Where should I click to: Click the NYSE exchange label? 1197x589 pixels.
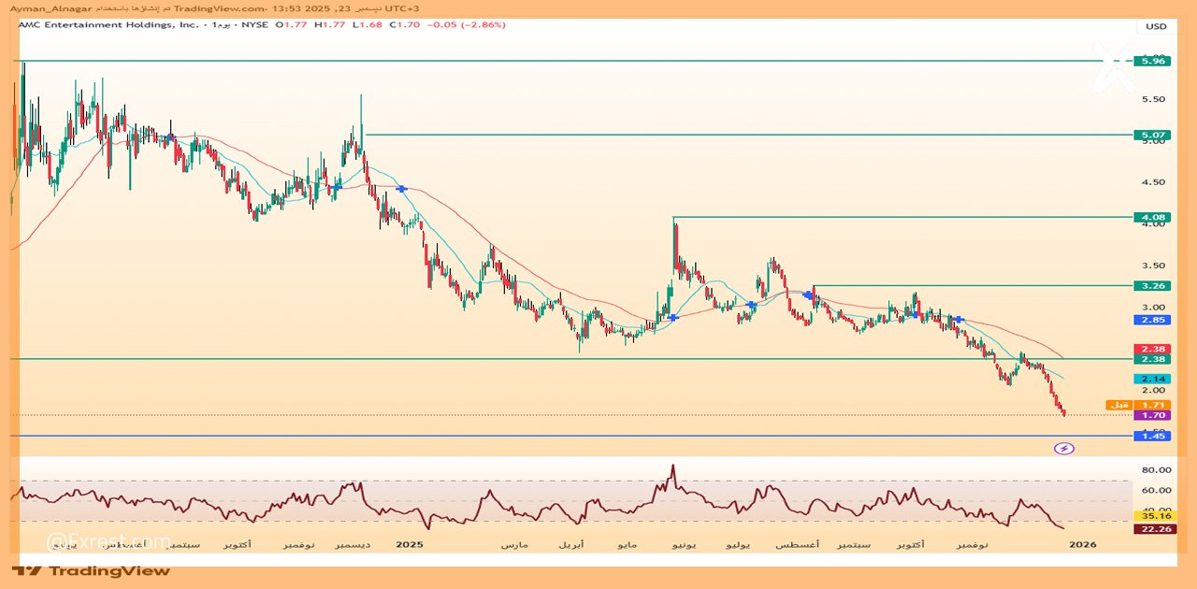[254, 25]
